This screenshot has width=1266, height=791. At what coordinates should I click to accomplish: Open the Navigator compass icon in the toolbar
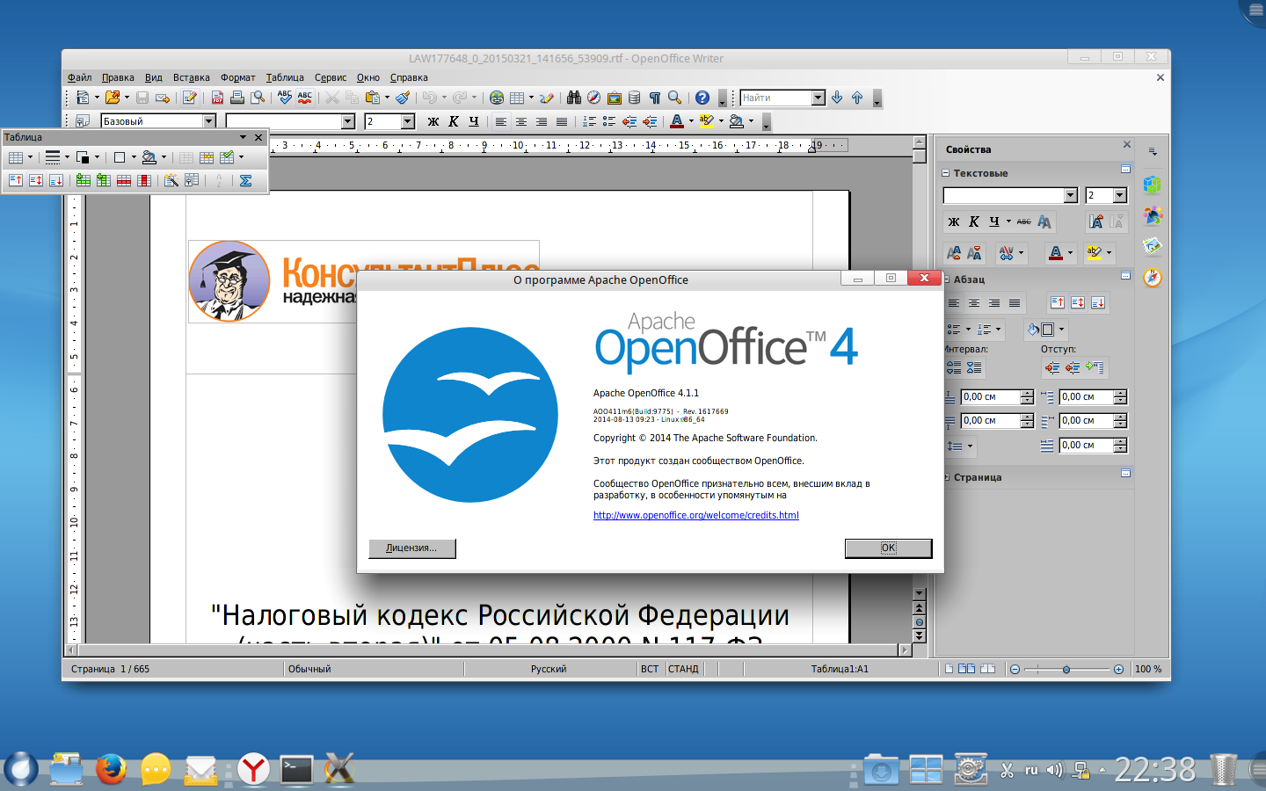point(594,98)
